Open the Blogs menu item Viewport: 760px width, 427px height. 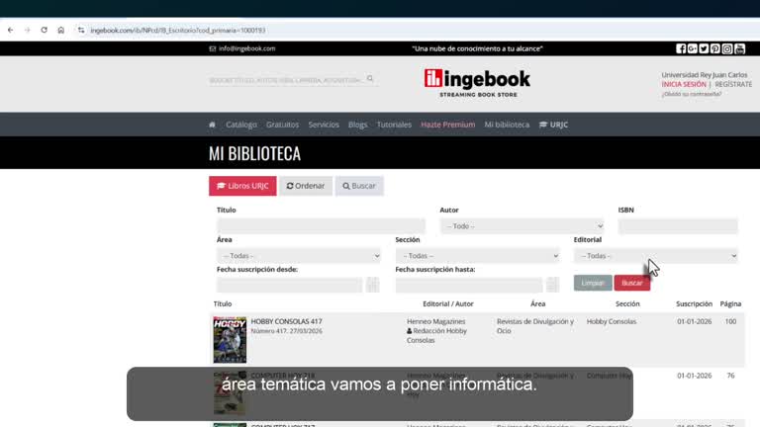point(357,125)
